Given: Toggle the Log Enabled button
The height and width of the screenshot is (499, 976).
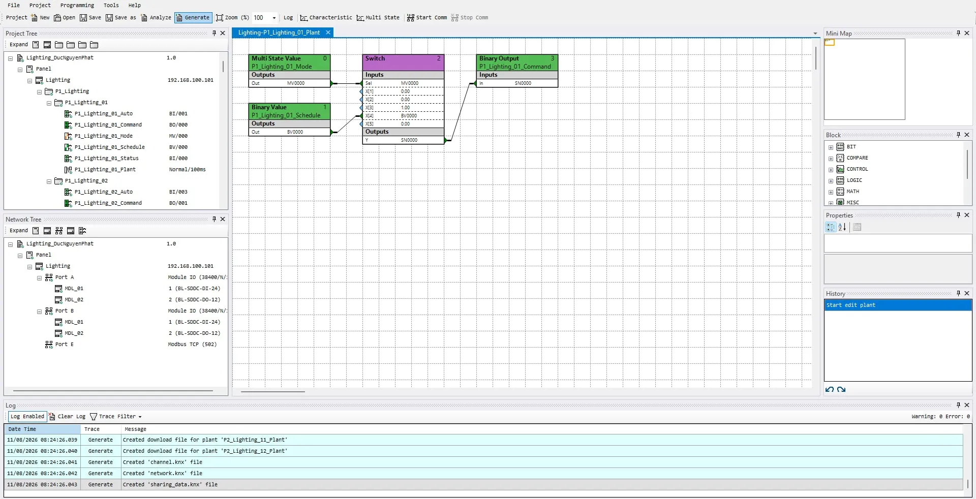Looking at the screenshot, I should (x=27, y=417).
